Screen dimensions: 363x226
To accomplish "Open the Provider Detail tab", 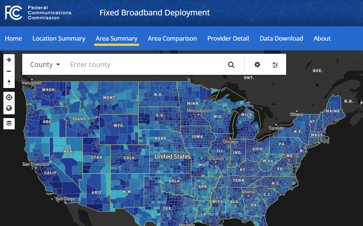I will click(228, 38).
